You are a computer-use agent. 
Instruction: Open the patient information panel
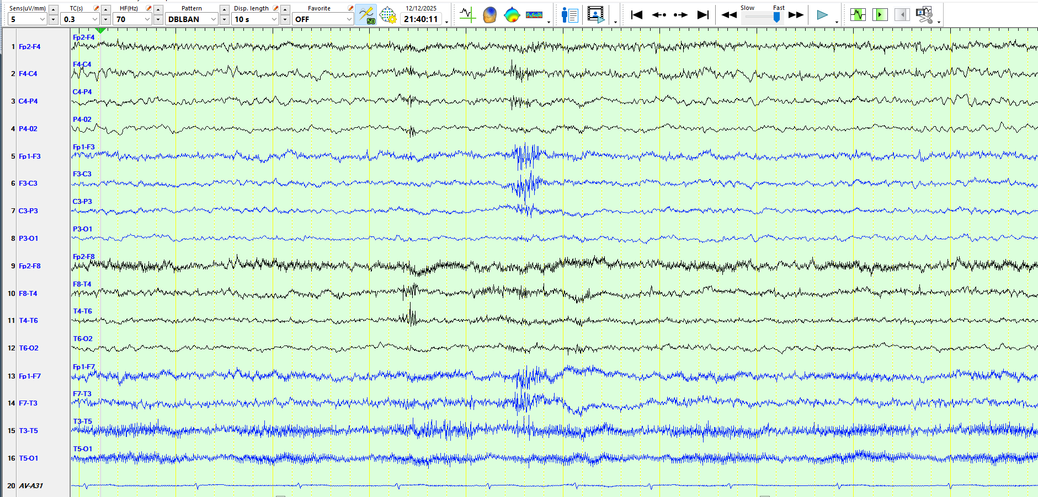tap(569, 15)
